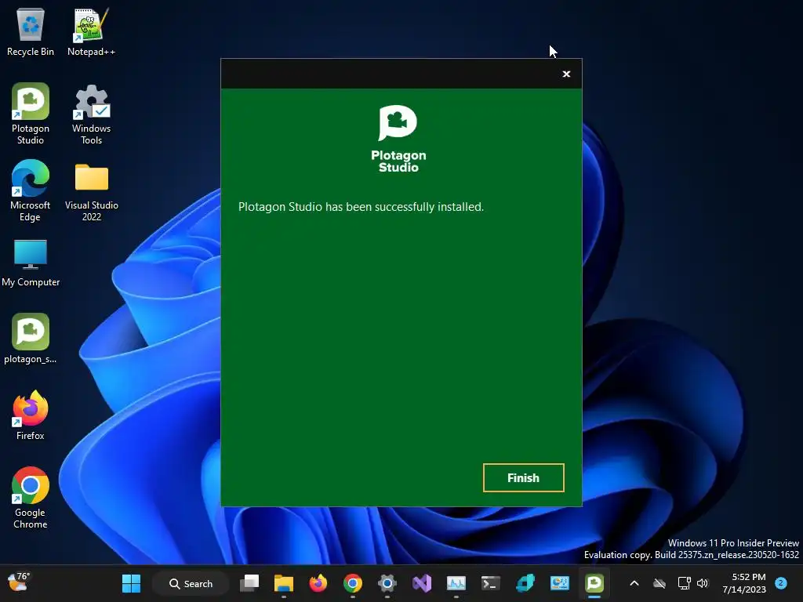Click the Finish button in installer
Image resolution: width=803 pixels, height=602 pixels.
[x=523, y=477]
